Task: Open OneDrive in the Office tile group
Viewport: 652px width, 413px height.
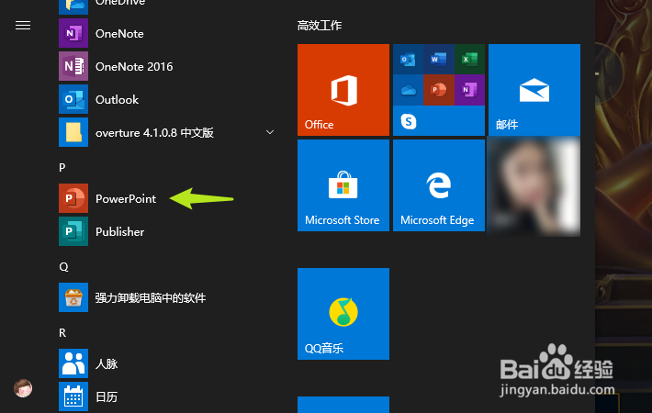Action: click(408, 90)
